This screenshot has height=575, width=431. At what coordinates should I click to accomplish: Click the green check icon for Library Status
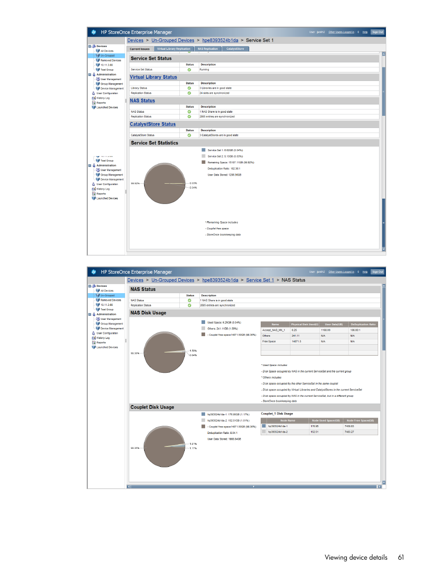189,88
